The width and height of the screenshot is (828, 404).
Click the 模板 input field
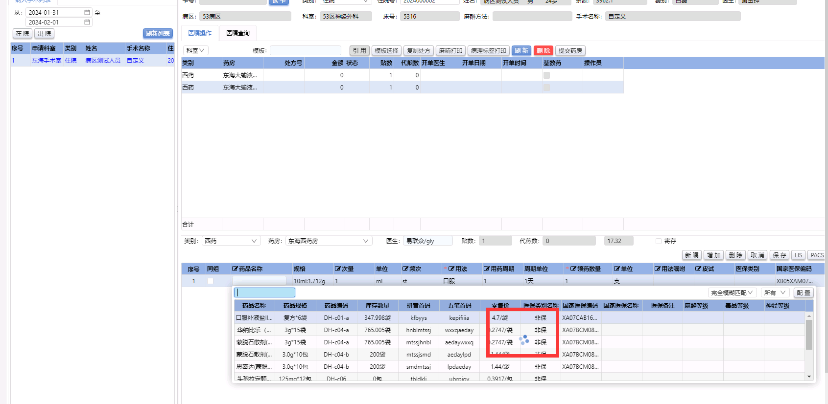(306, 50)
